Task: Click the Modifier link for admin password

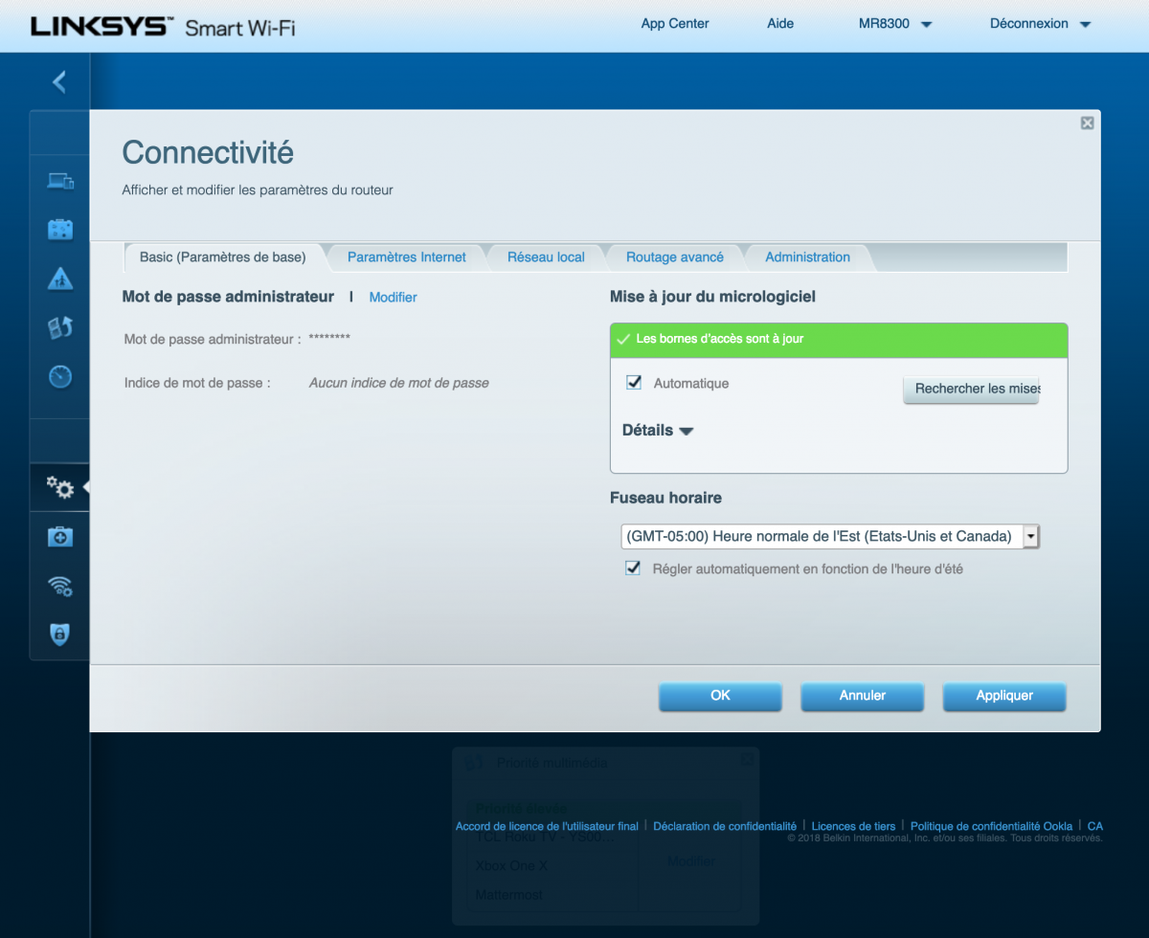Action: 393,298
